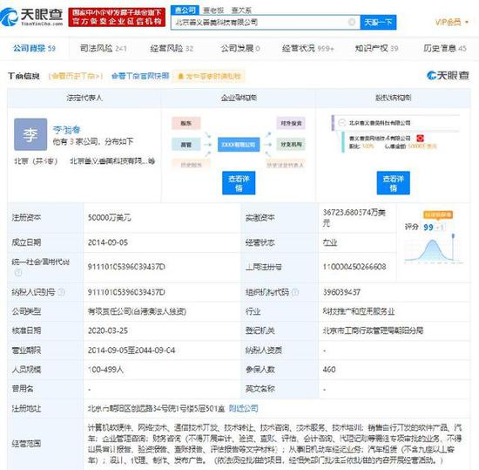Click the blue center company node
This screenshot has height=470, width=479.
click(239, 145)
